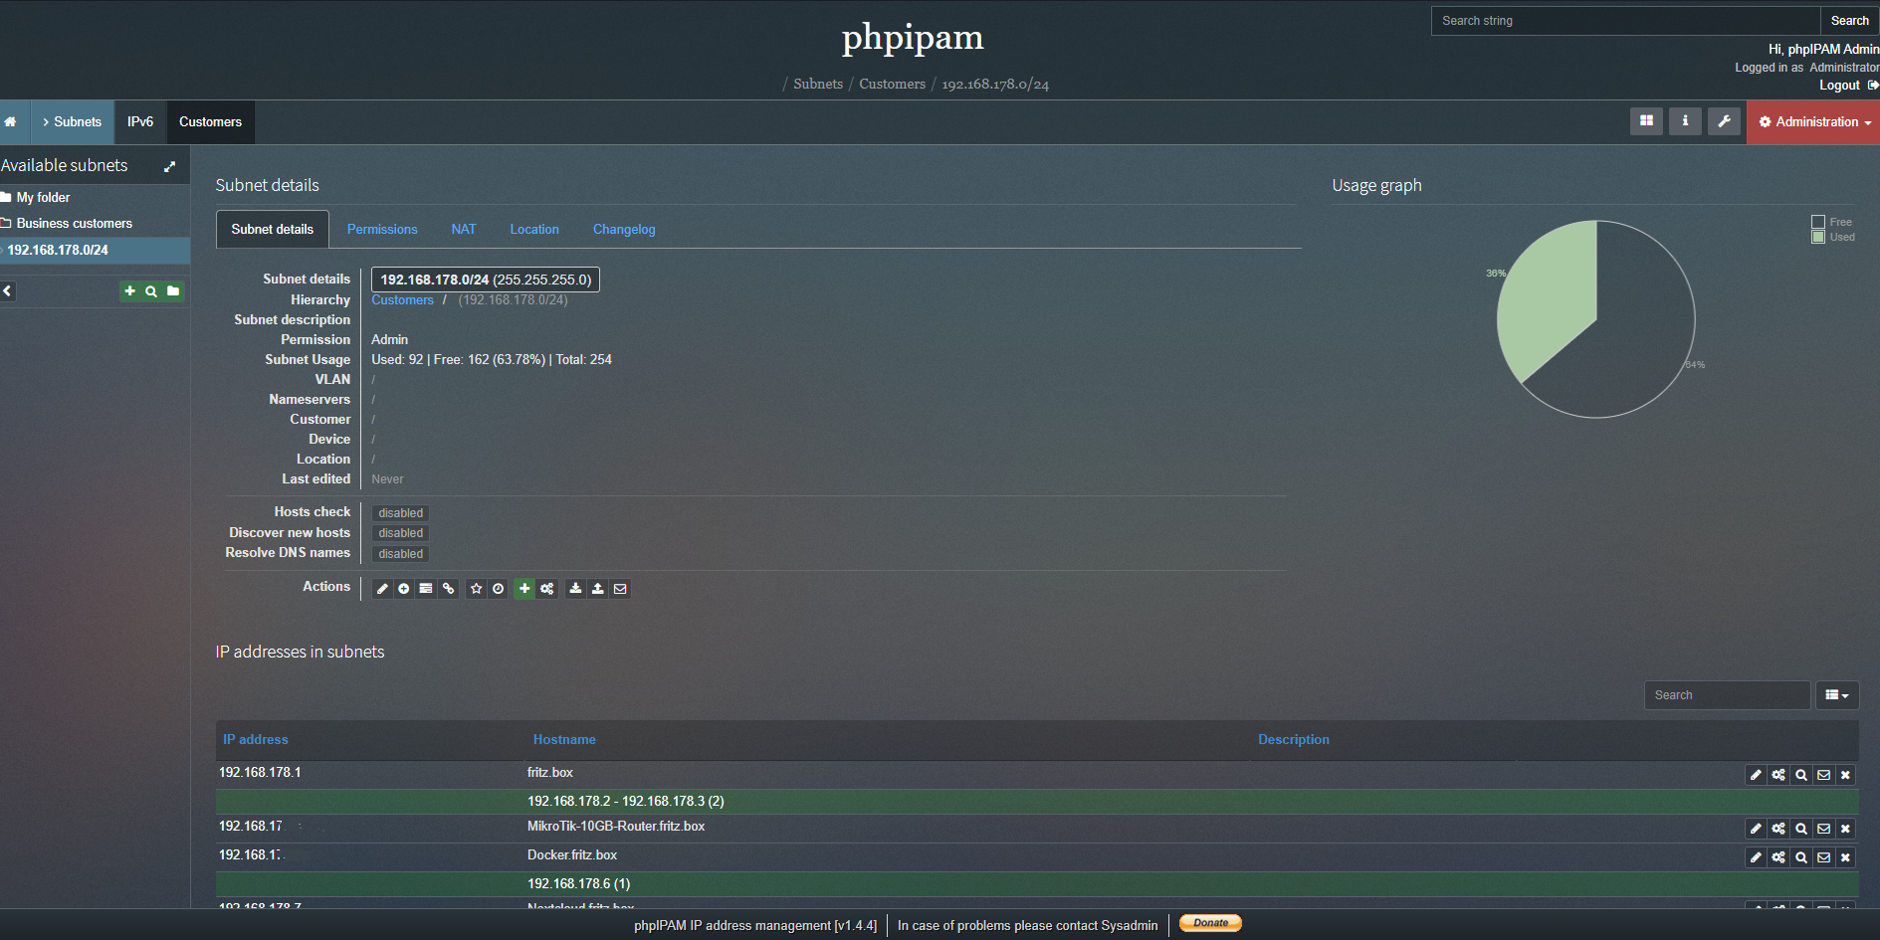Viewport: 1880px width, 940px height.
Task: Open the IPv6 section menu
Action: (x=140, y=122)
